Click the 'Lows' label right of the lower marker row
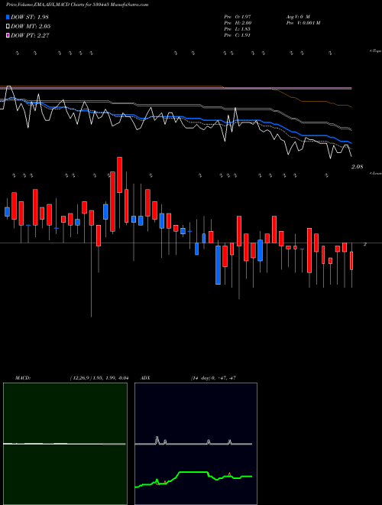This screenshot has height=505, width=382. [376, 173]
